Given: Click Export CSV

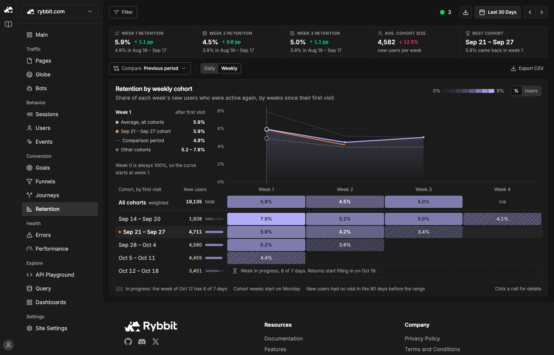Looking at the screenshot, I should (x=527, y=68).
